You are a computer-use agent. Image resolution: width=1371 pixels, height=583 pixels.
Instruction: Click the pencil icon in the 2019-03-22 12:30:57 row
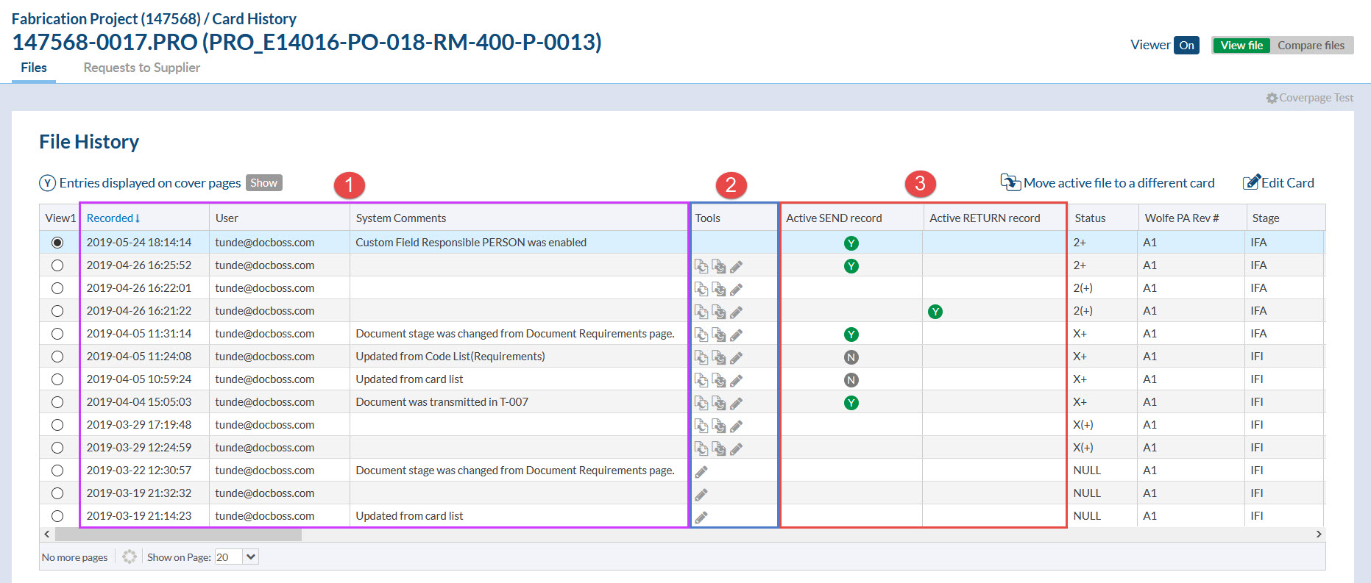point(701,471)
